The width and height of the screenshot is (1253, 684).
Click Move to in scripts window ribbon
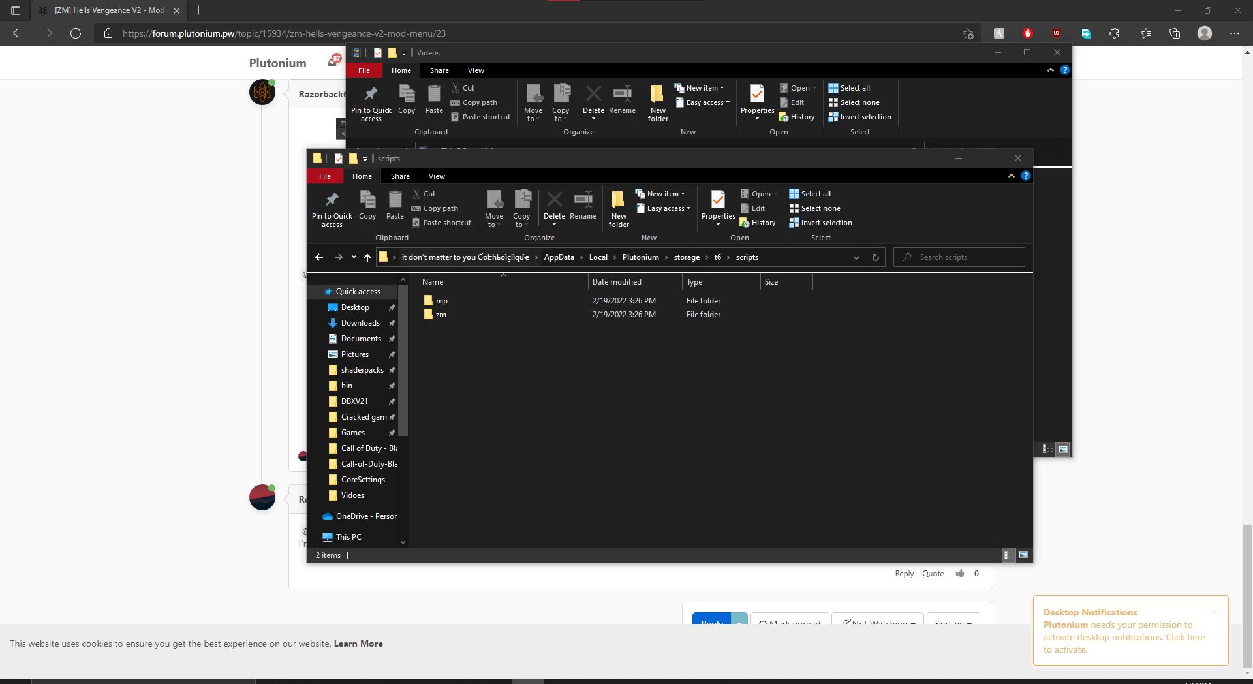(x=494, y=209)
